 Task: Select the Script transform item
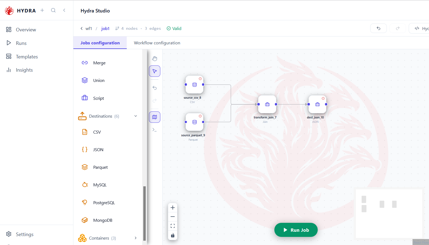click(108, 98)
